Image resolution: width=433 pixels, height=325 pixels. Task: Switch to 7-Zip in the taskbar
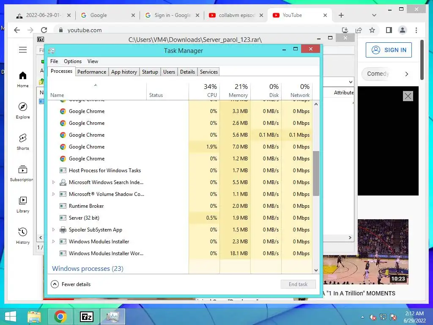(86, 317)
